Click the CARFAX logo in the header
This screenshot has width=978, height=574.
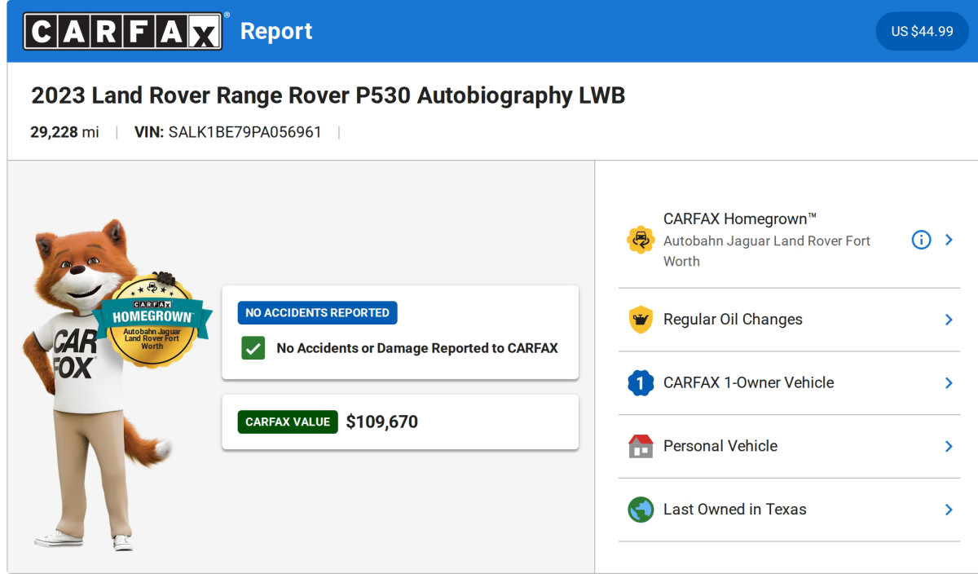(123, 31)
